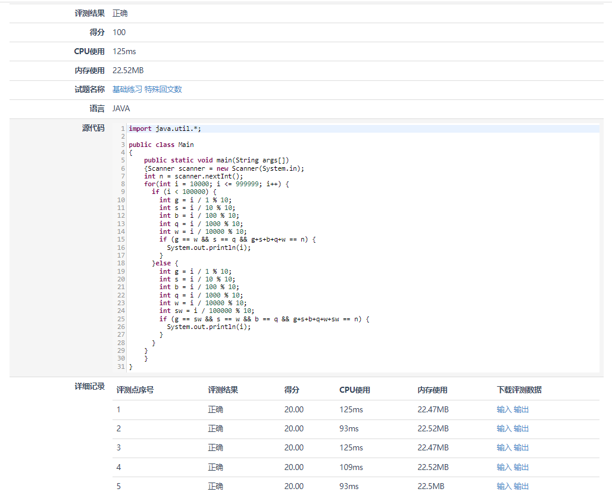Click the int sw declaration code line

click(207, 311)
